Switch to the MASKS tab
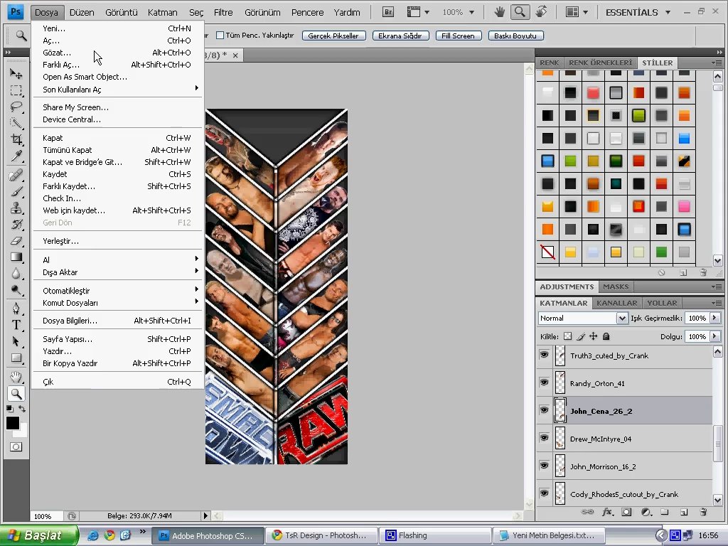Viewport: 728px width, 546px height. (616, 287)
